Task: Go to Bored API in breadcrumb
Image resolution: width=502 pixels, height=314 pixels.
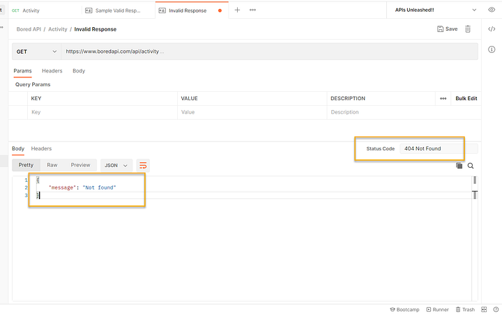Action: 29,29
